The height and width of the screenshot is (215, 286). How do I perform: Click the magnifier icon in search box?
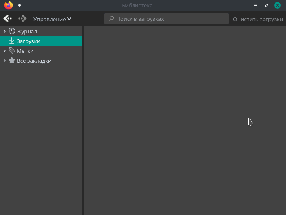tap(111, 18)
